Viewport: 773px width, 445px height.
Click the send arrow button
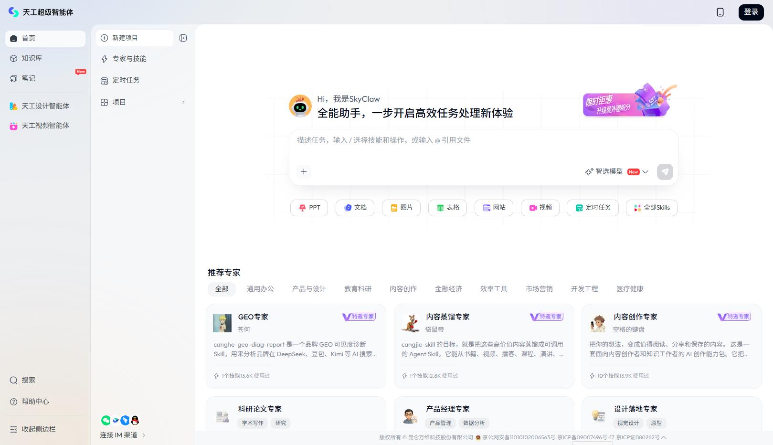(665, 172)
